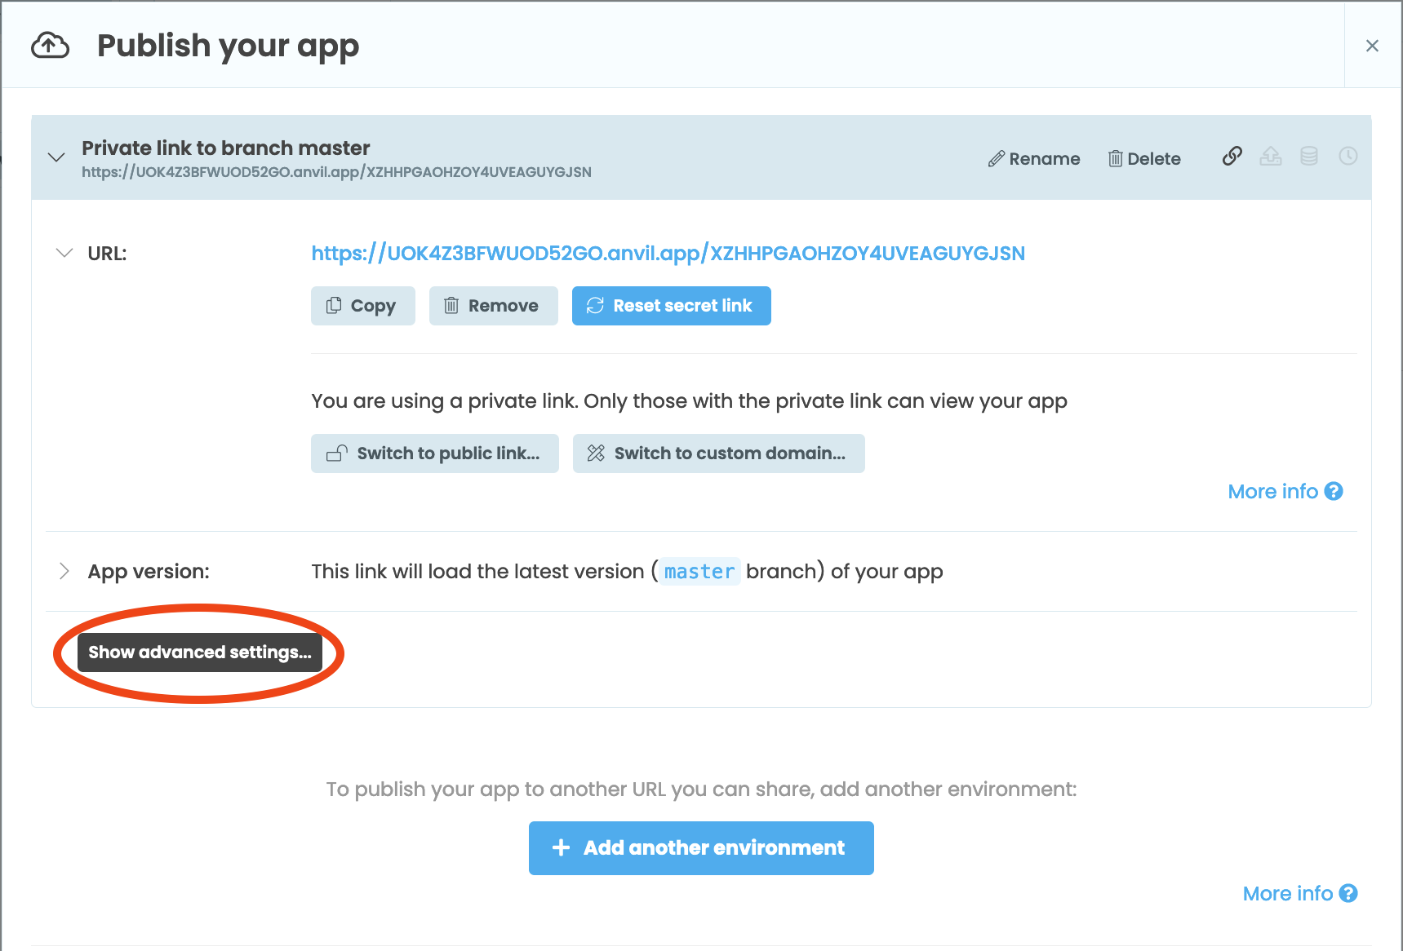
Task: Open version history via the clock icon
Action: click(1348, 157)
